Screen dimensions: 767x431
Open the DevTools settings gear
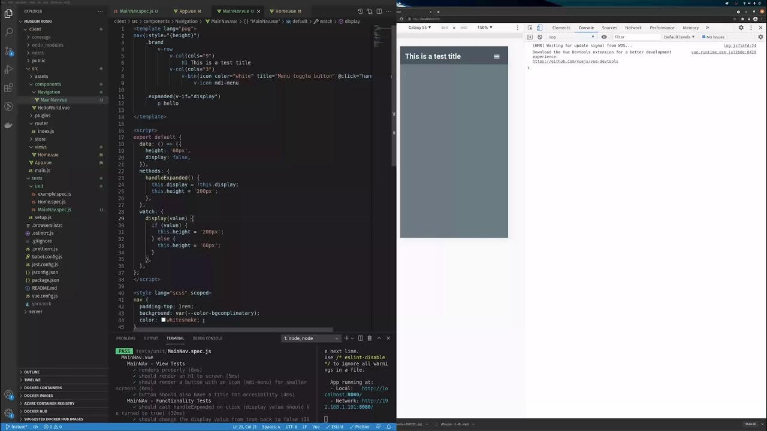point(741,28)
